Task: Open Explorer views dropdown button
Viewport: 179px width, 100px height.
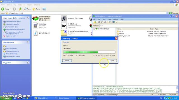Action: click(x=45, y=9)
